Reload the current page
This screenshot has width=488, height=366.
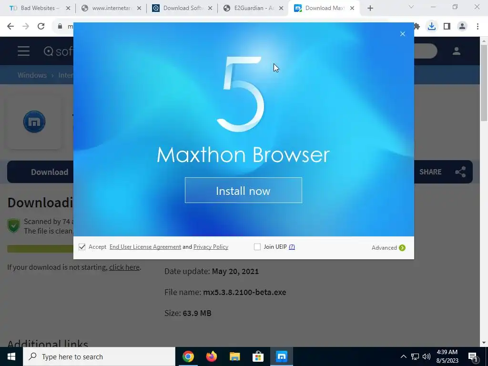(x=41, y=27)
